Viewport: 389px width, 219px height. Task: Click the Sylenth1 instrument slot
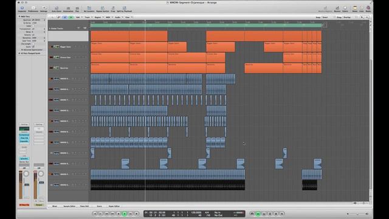click(x=24, y=159)
